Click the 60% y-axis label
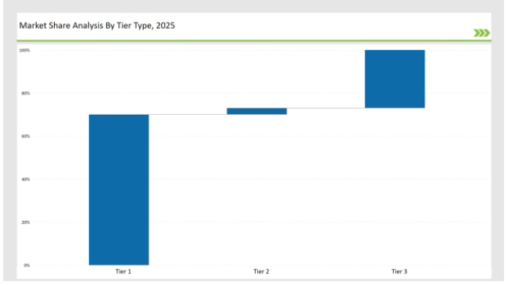The height and width of the screenshot is (285, 508). (26, 137)
